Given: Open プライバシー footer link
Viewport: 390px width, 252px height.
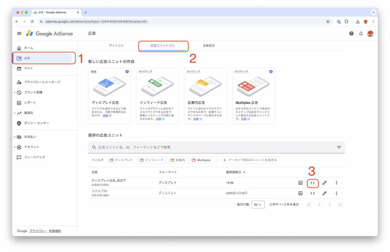Looking at the screenshot, I should [38, 231].
